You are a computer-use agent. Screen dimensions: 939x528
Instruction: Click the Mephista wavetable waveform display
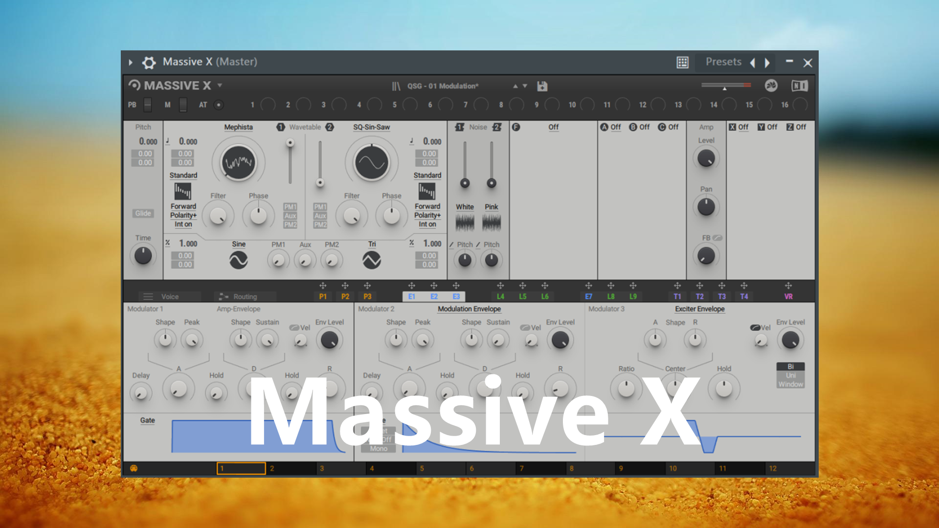(x=239, y=162)
